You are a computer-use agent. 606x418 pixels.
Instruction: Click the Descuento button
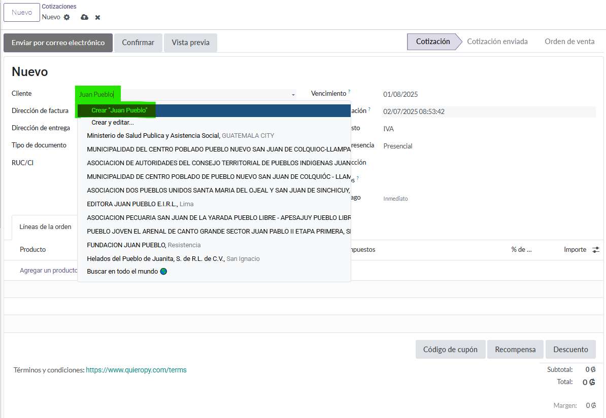(x=570, y=350)
